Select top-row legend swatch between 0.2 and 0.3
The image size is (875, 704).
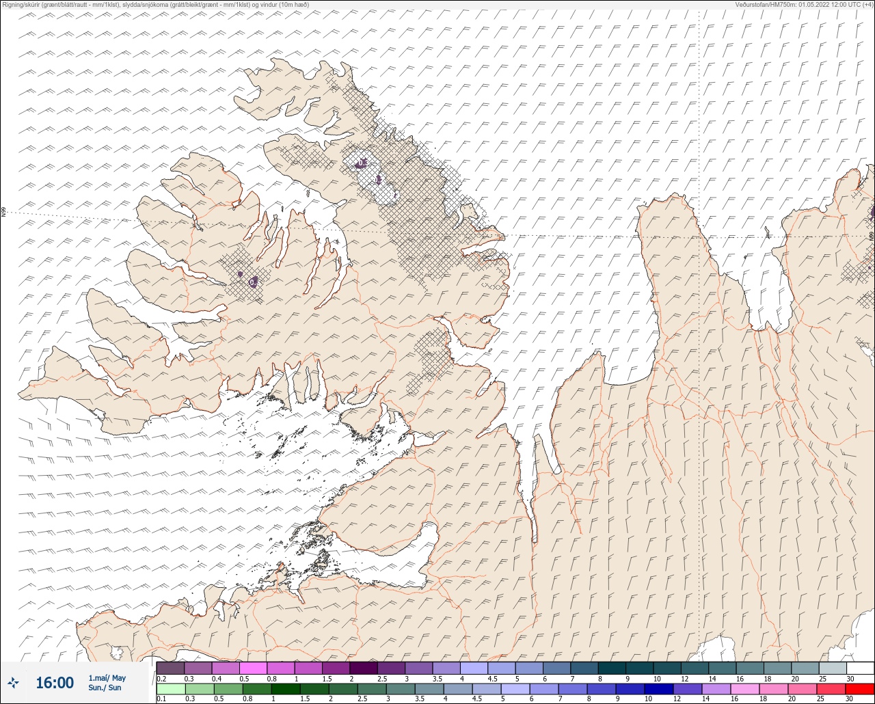click(x=170, y=668)
